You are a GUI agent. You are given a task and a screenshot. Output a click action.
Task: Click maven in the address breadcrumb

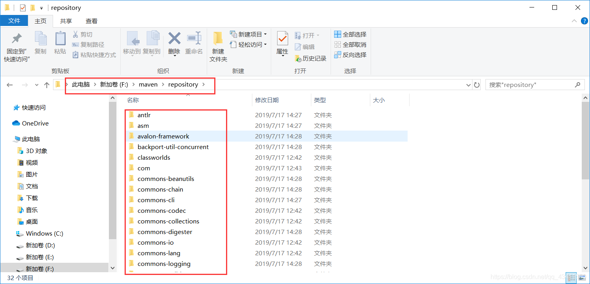tap(148, 85)
